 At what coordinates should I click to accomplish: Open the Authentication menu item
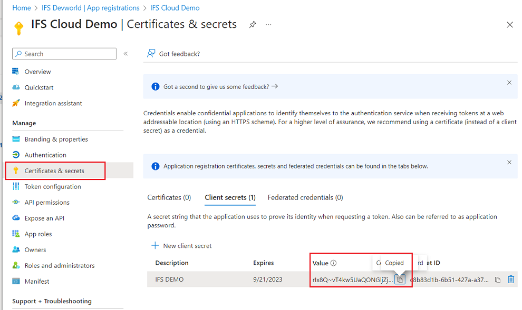tap(45, 155)
